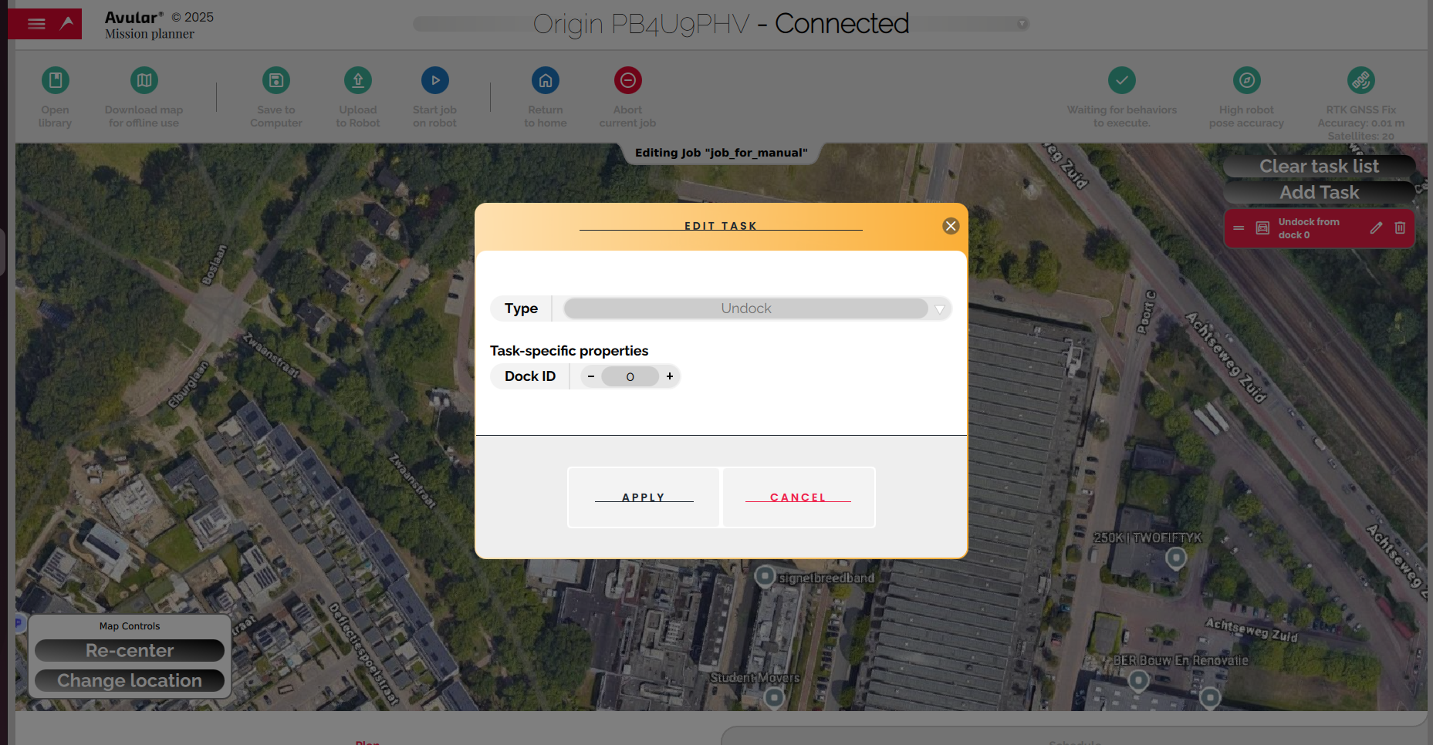Increase the Dock ID value
Viewport: 1433px width, 745px height.
pos(670,376)
